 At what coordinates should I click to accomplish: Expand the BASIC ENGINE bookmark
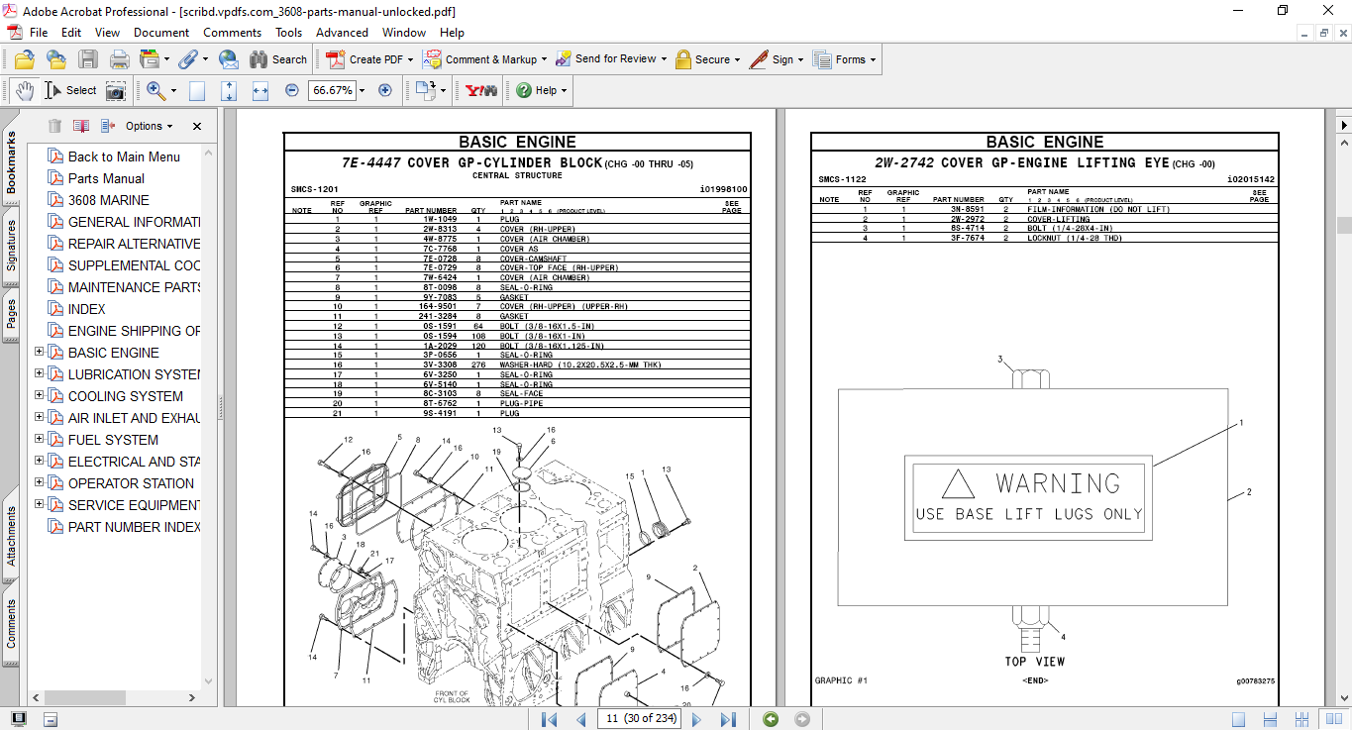pos(40,352)
